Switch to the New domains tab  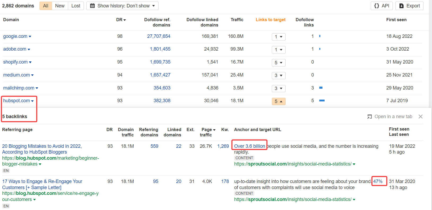pos(60,6)
